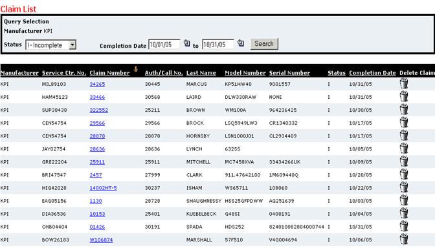This screenshot has height=248, width=435.
Task: Click last name MARCUS
Action: 197,84
